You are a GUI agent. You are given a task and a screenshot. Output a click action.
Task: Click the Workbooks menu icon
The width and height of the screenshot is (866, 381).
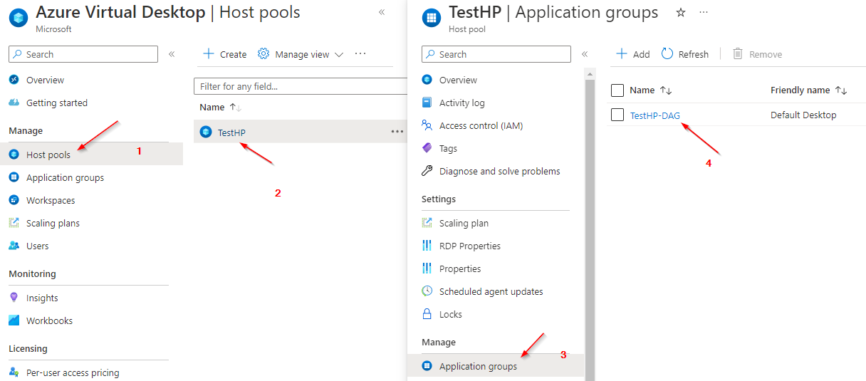pos(14,320)
